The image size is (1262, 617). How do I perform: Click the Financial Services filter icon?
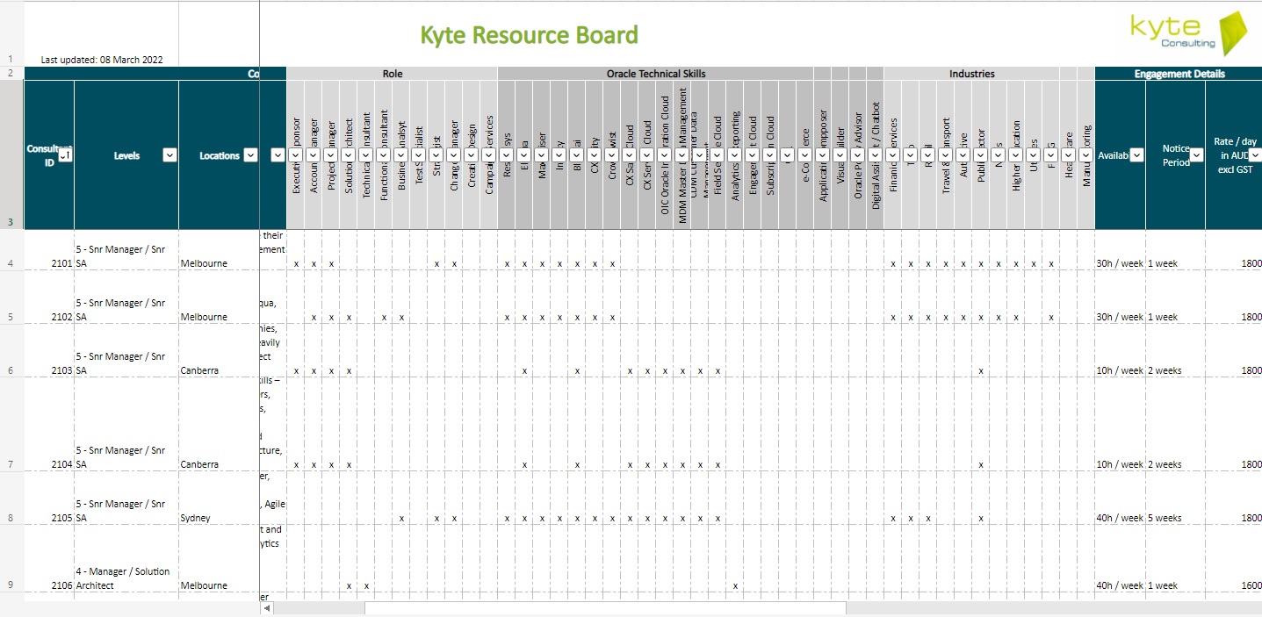tap(892, 155)
